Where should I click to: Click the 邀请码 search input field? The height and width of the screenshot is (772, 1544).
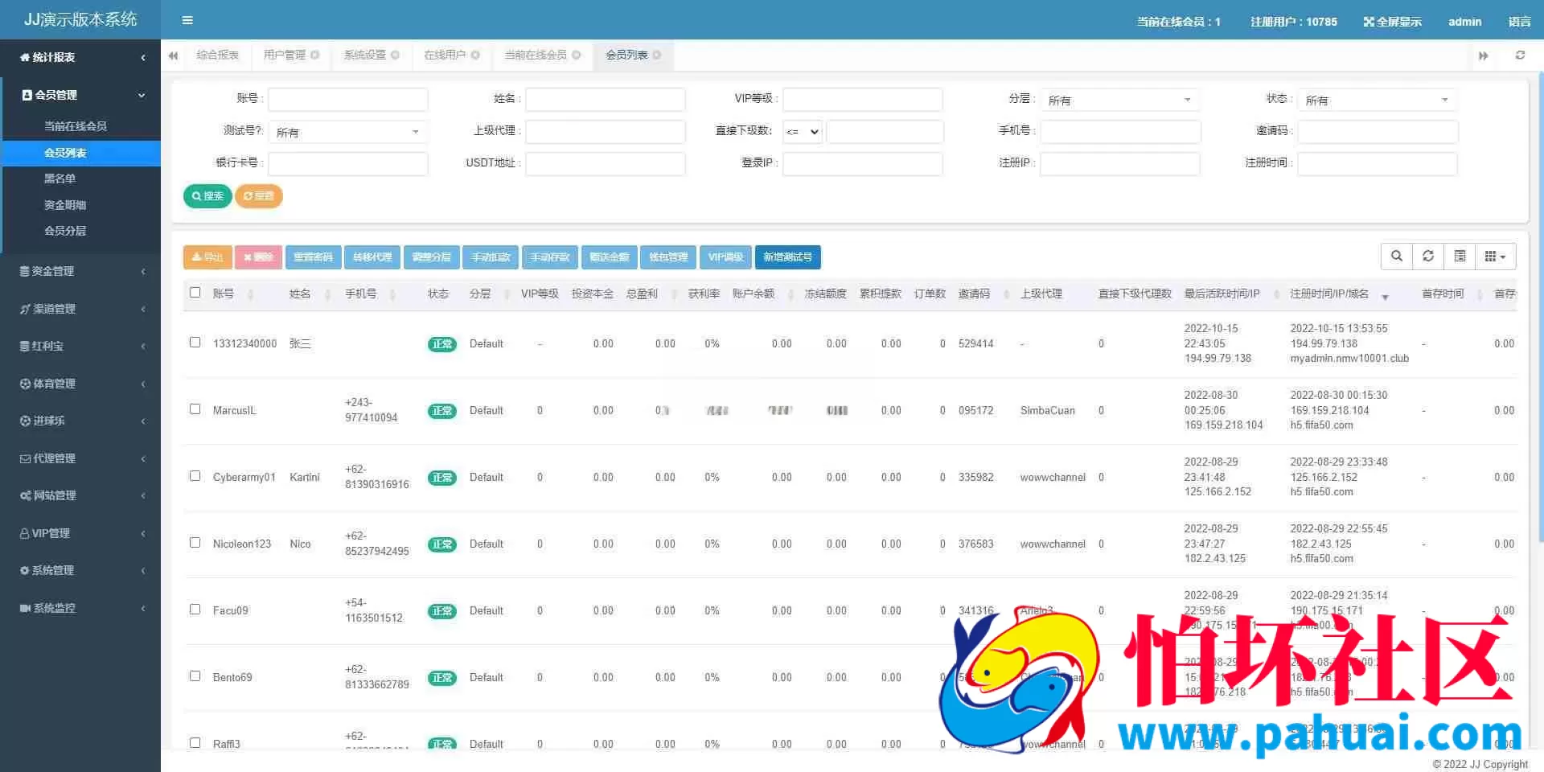click(1378, 131)
